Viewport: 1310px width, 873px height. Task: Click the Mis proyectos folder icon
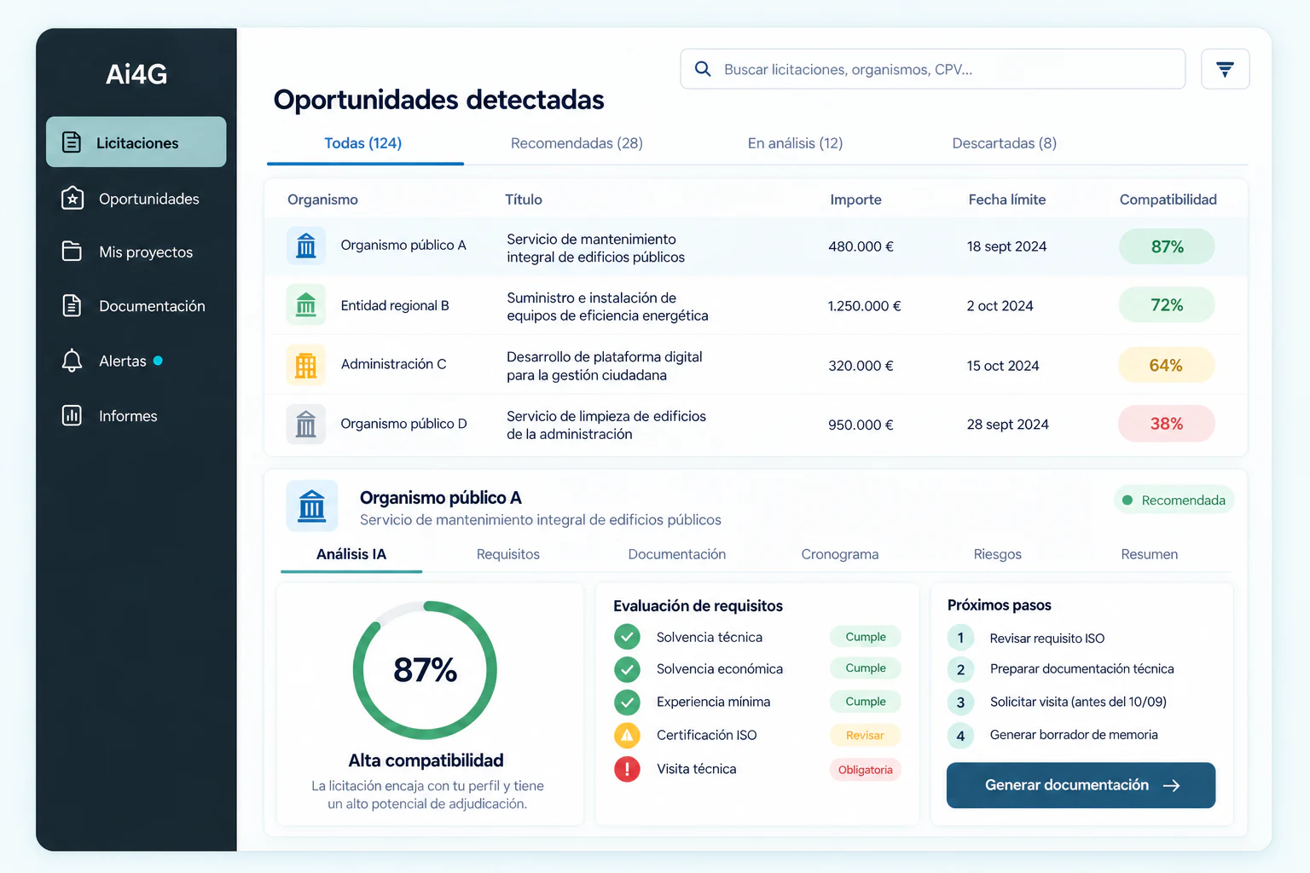pyautogui.click(x=72, y=251)
